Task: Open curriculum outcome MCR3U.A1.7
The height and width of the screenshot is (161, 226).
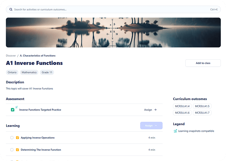Action: (x=202, y=113)
